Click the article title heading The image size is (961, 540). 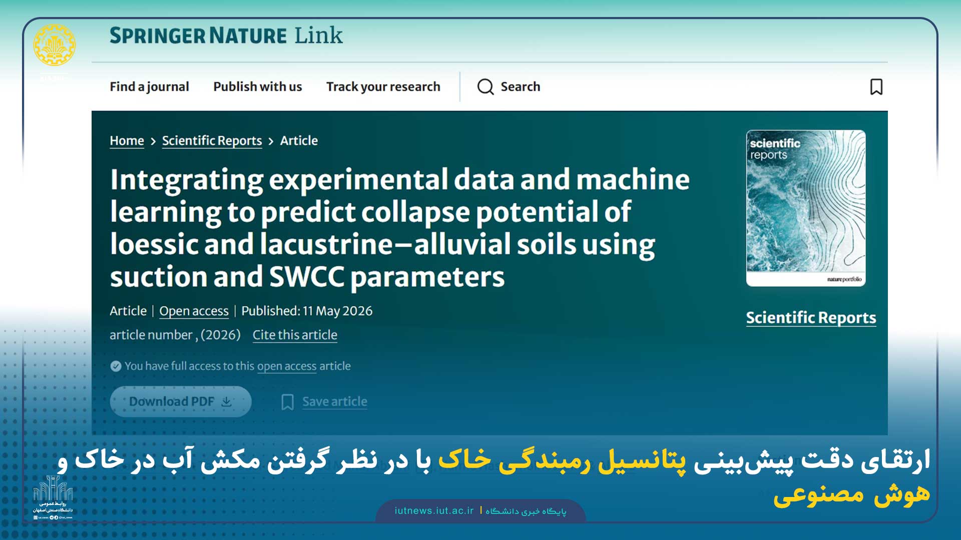pos(399,228)
